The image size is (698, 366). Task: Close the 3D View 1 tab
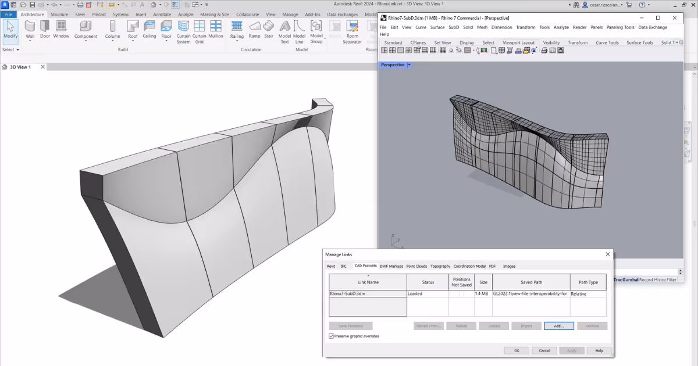[42, 67]
